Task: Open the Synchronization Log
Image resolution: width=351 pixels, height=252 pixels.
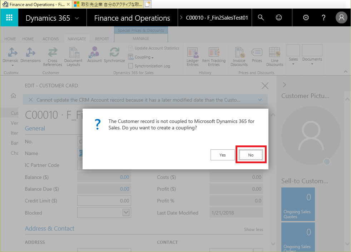Action: click(x=149, y=66)
